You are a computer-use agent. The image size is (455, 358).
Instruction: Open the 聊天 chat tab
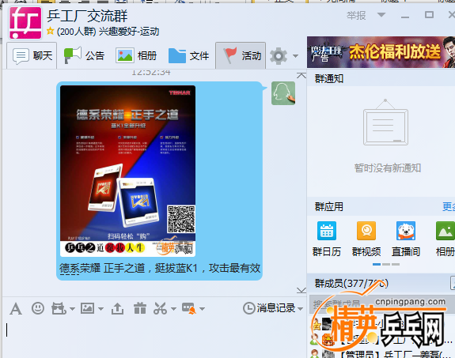tap(32, 55)
